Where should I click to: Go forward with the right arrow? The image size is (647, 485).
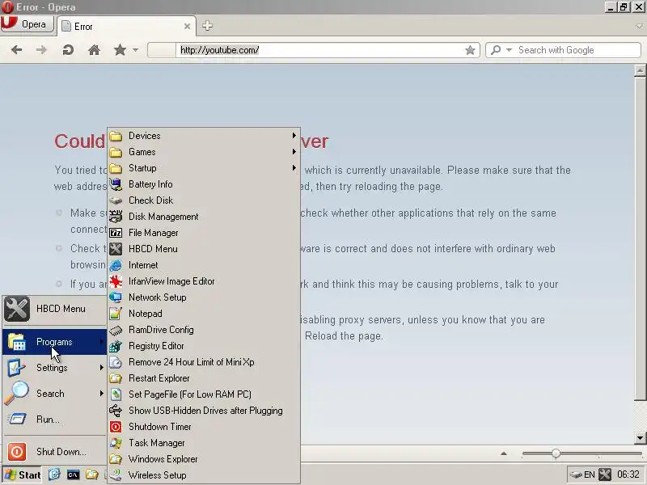(41, 50)
